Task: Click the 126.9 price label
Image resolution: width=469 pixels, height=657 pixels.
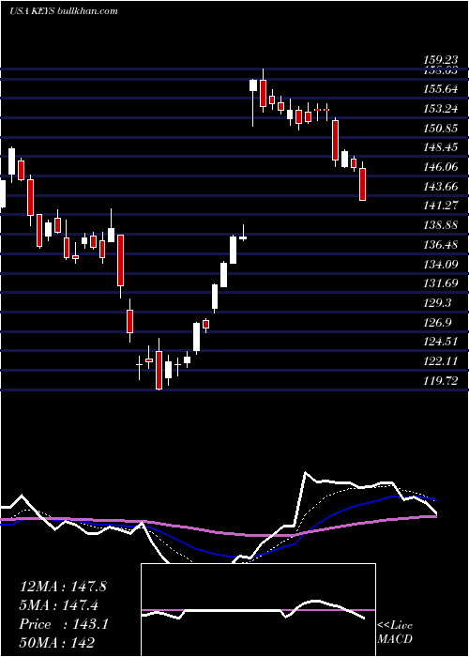Action: [438, 322]
